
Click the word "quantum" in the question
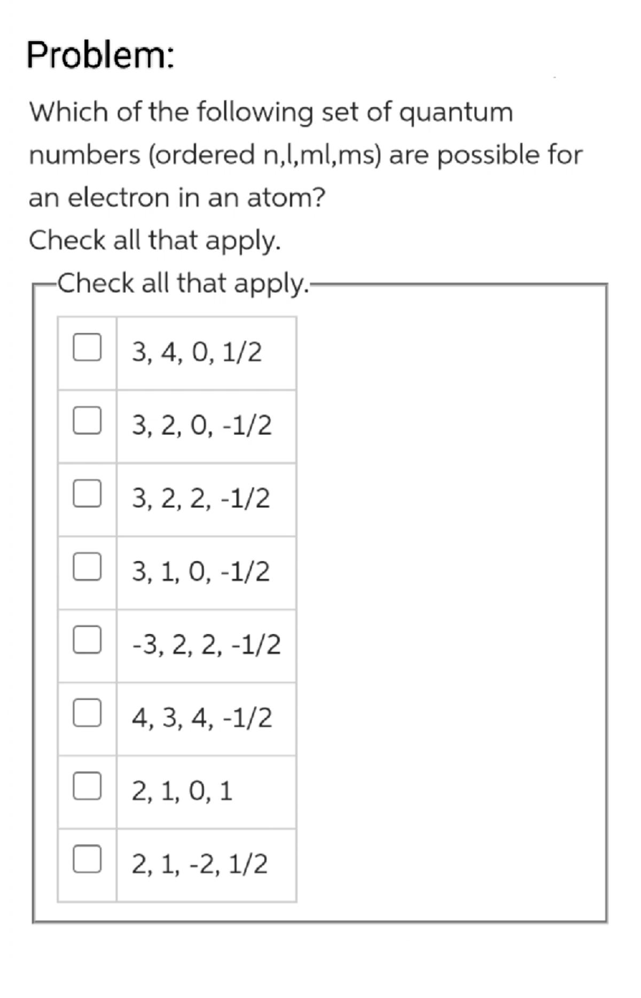click(456, 113)
